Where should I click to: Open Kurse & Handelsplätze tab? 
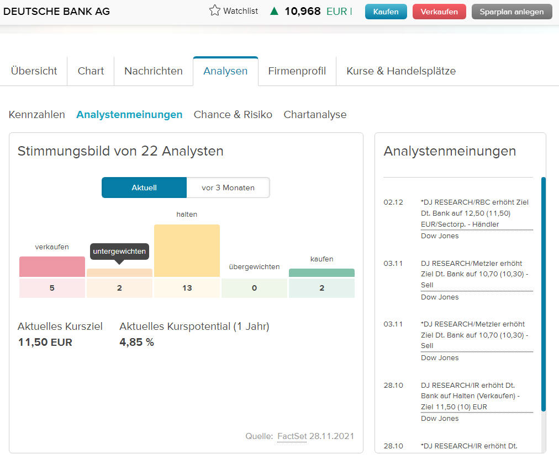[401, 71]
